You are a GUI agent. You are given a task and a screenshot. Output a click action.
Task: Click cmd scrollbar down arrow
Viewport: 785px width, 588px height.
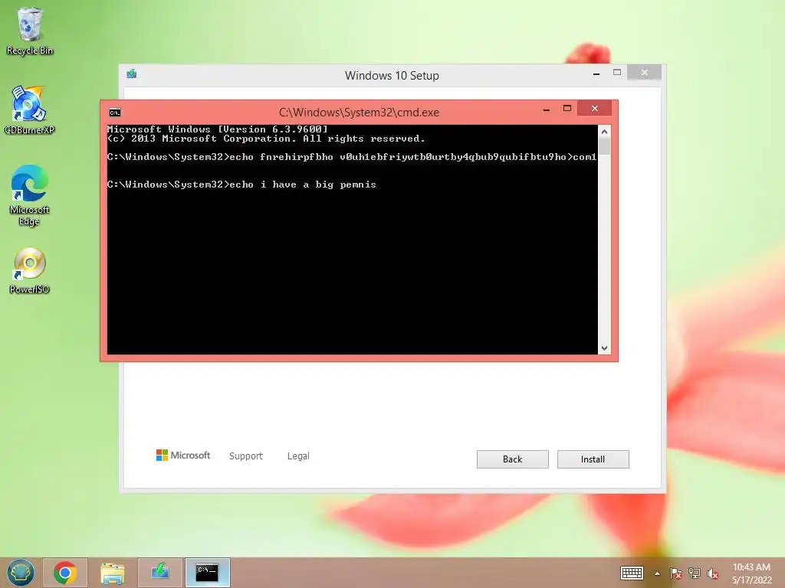[x=604, y=348]
